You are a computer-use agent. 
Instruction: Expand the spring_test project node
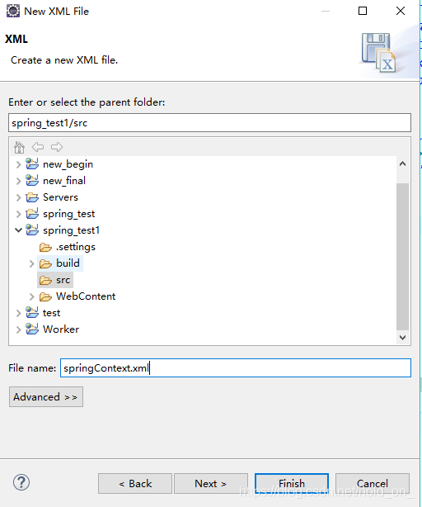pos(18,214)
